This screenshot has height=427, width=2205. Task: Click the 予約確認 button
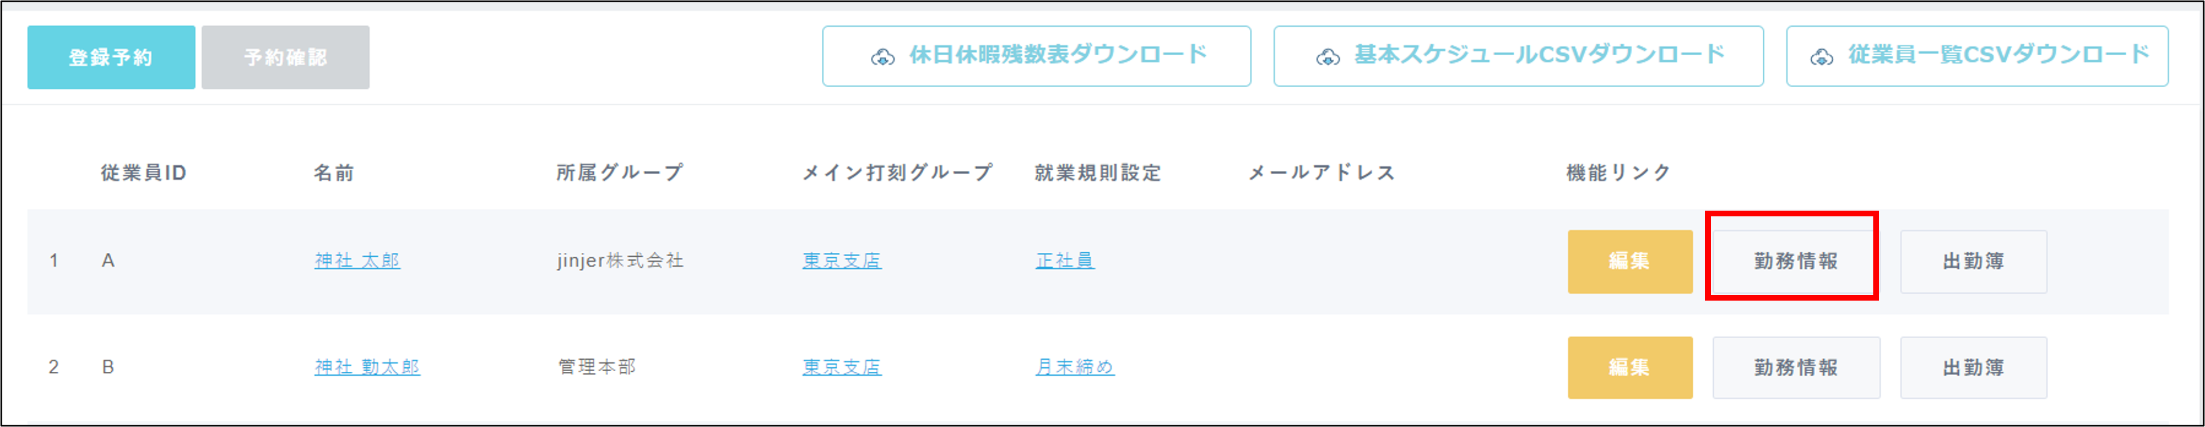coord(285,58)
